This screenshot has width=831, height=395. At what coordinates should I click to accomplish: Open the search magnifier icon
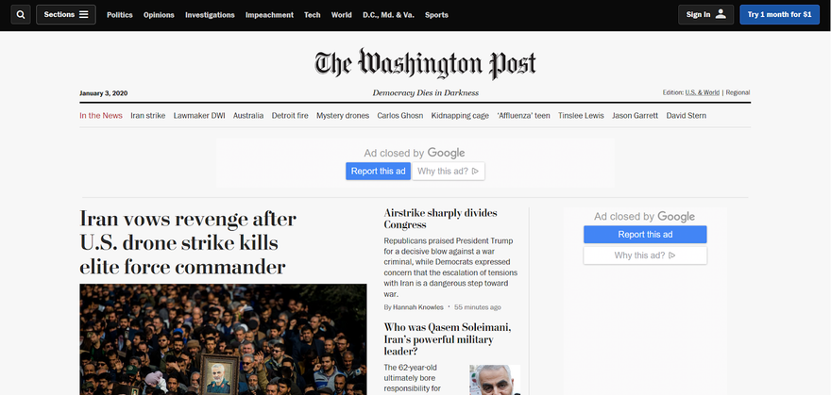(x=21, y=15)
